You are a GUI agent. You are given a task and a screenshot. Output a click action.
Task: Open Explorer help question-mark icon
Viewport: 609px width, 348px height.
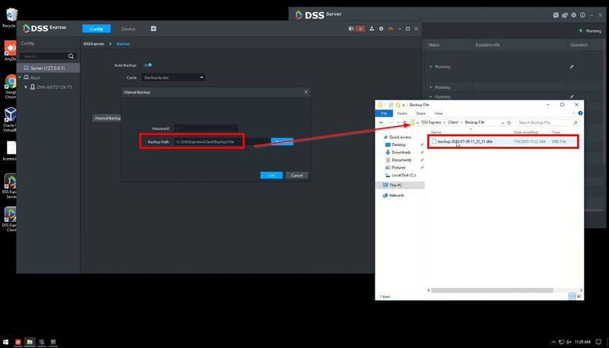(x=580, y=113)
